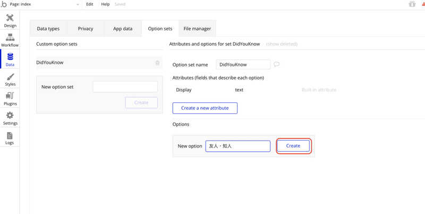Click the gift icon in top bar
This screenshot has width=425, height=214.
coord(412,4)
